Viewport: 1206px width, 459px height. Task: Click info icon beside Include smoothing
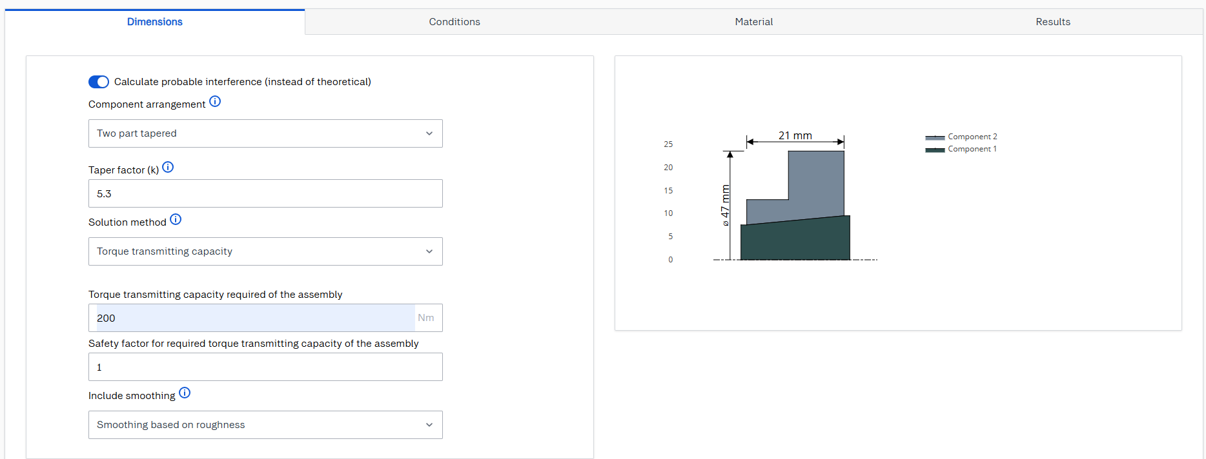click(x=185, y=393)
